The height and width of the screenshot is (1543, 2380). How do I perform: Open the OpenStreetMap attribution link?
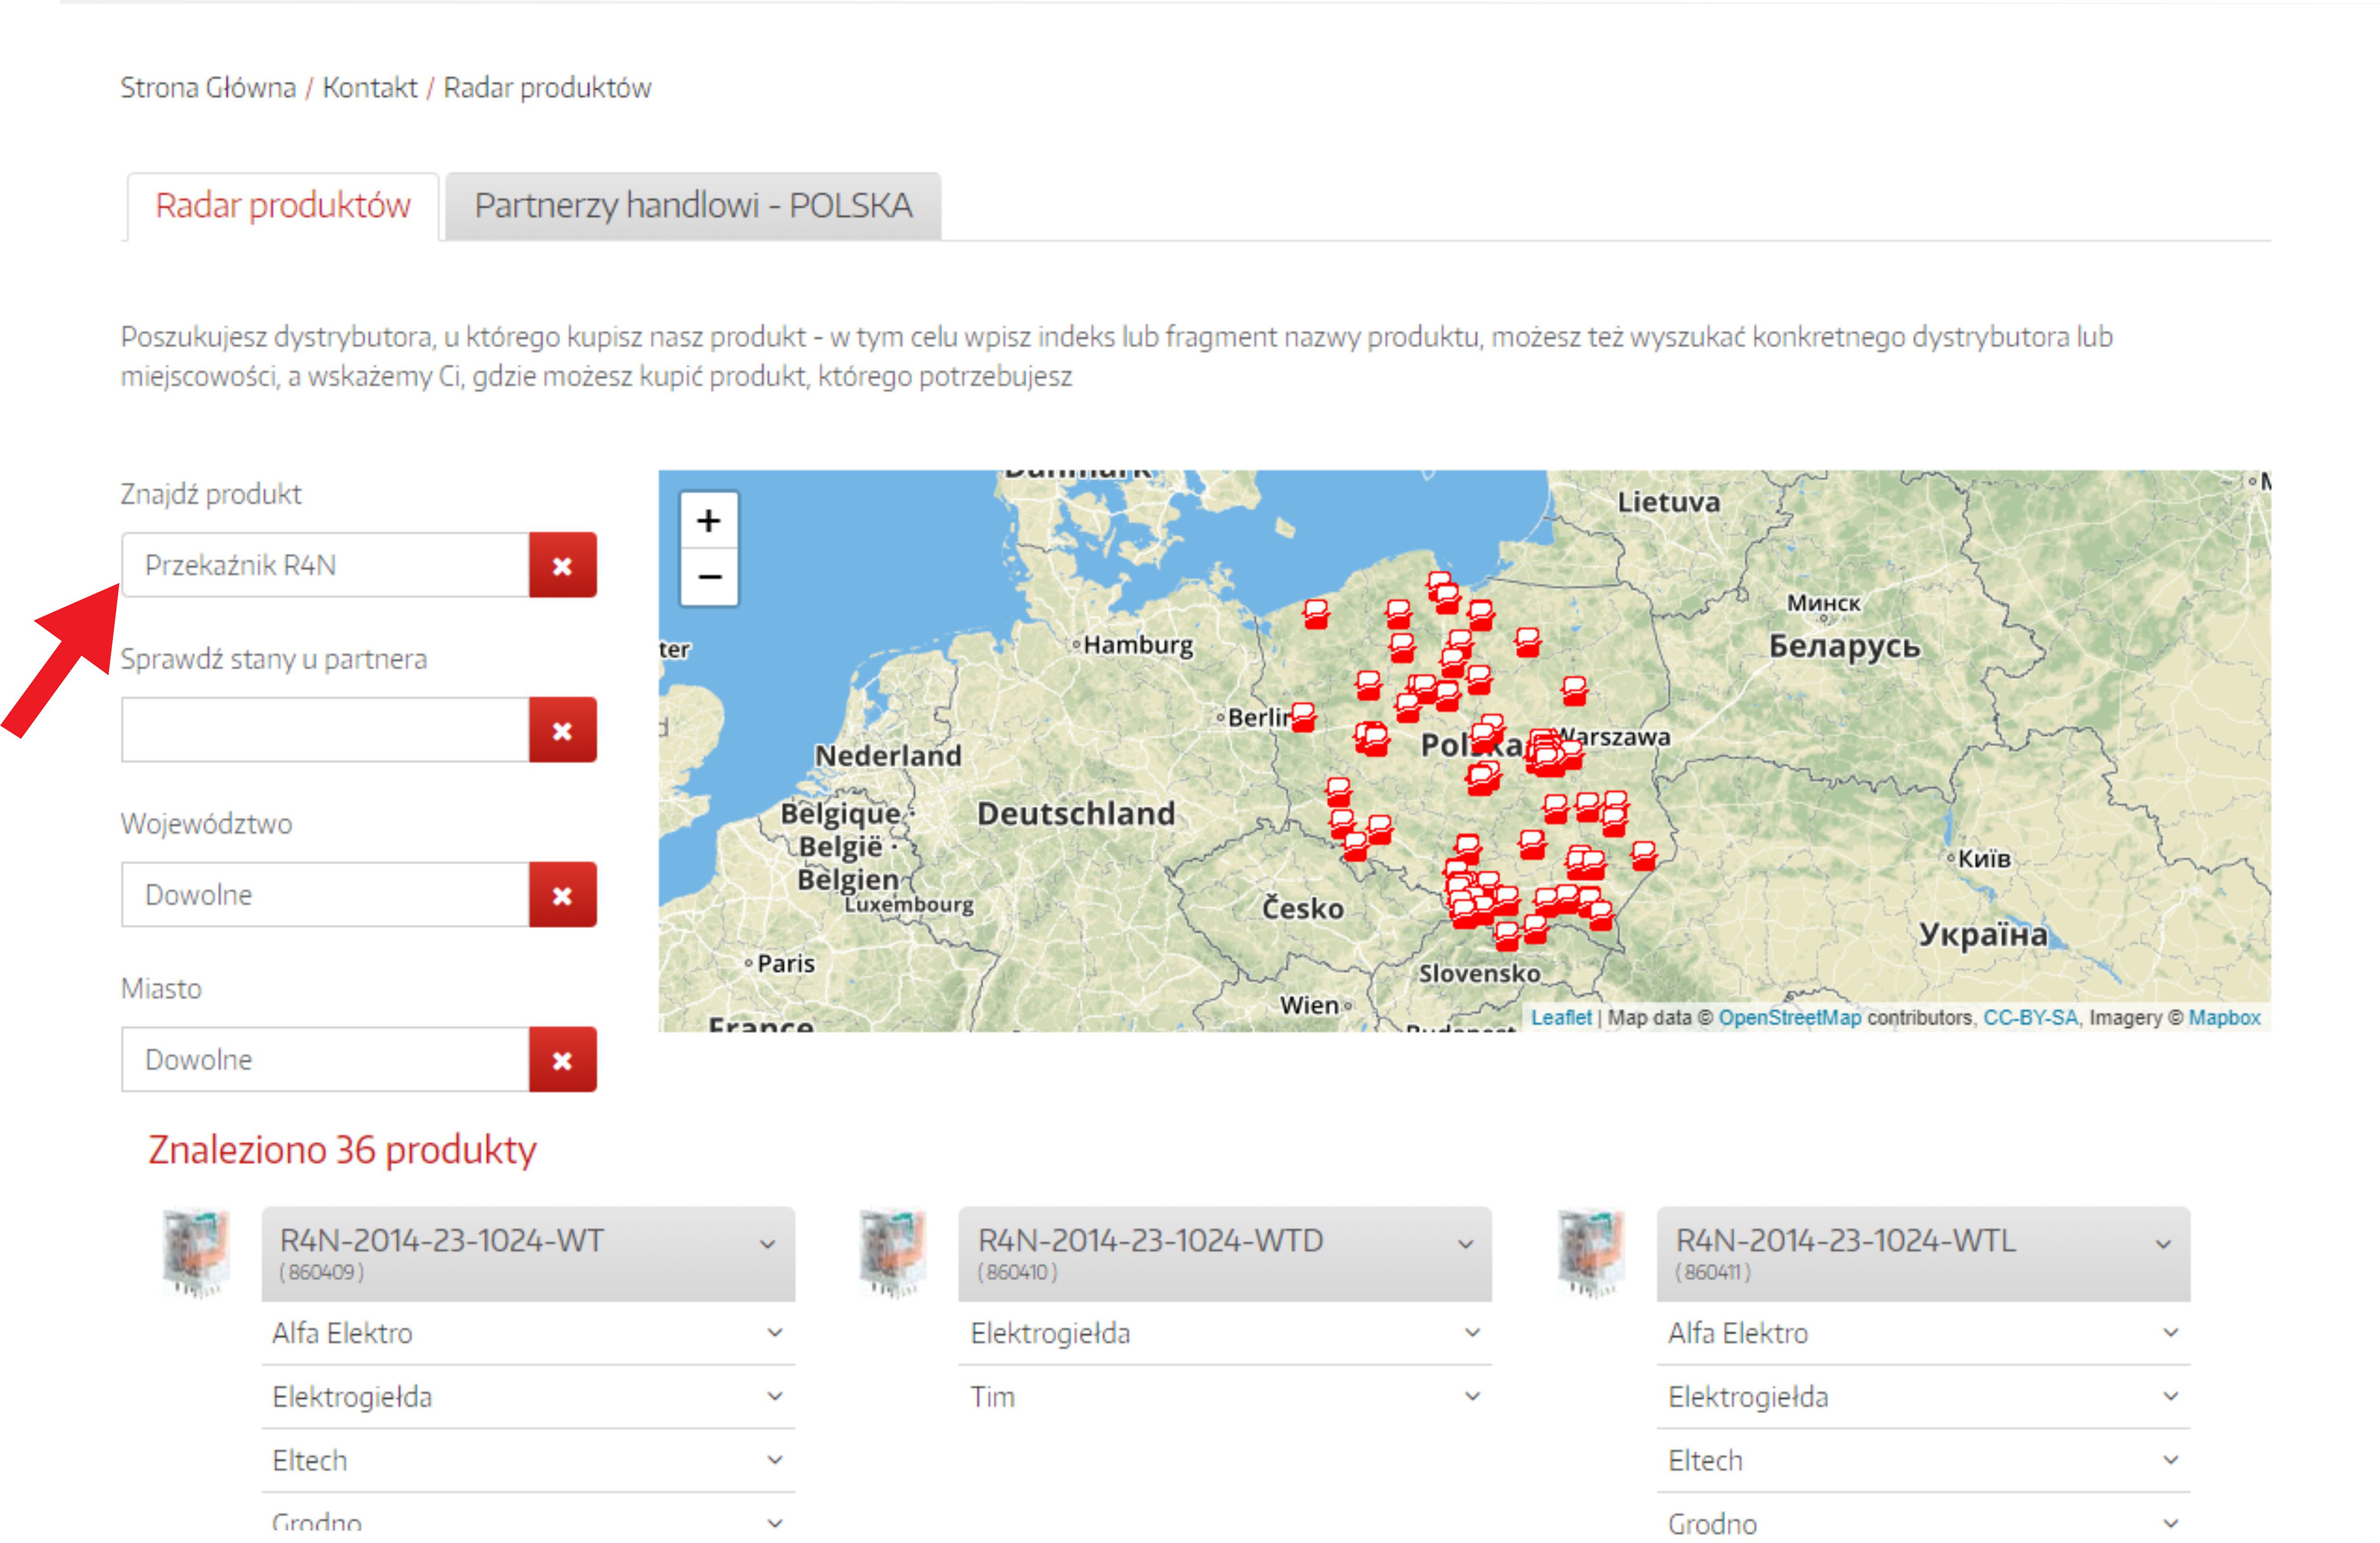pos(1789,1018)
